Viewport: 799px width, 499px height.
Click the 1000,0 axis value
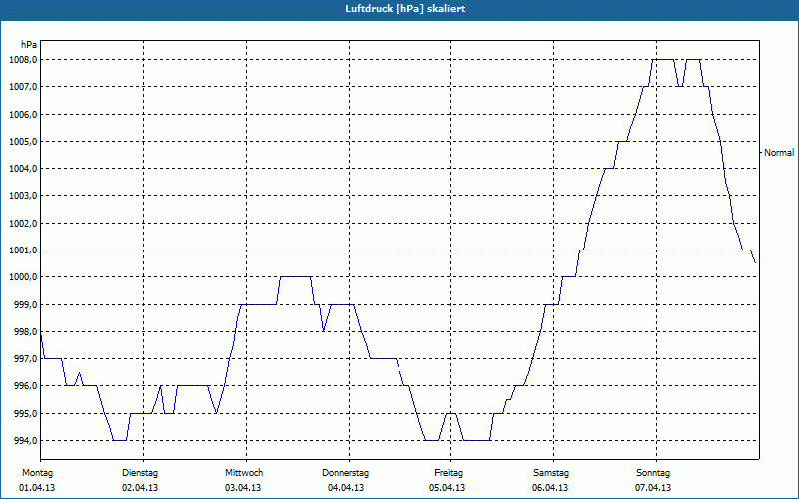23,277
